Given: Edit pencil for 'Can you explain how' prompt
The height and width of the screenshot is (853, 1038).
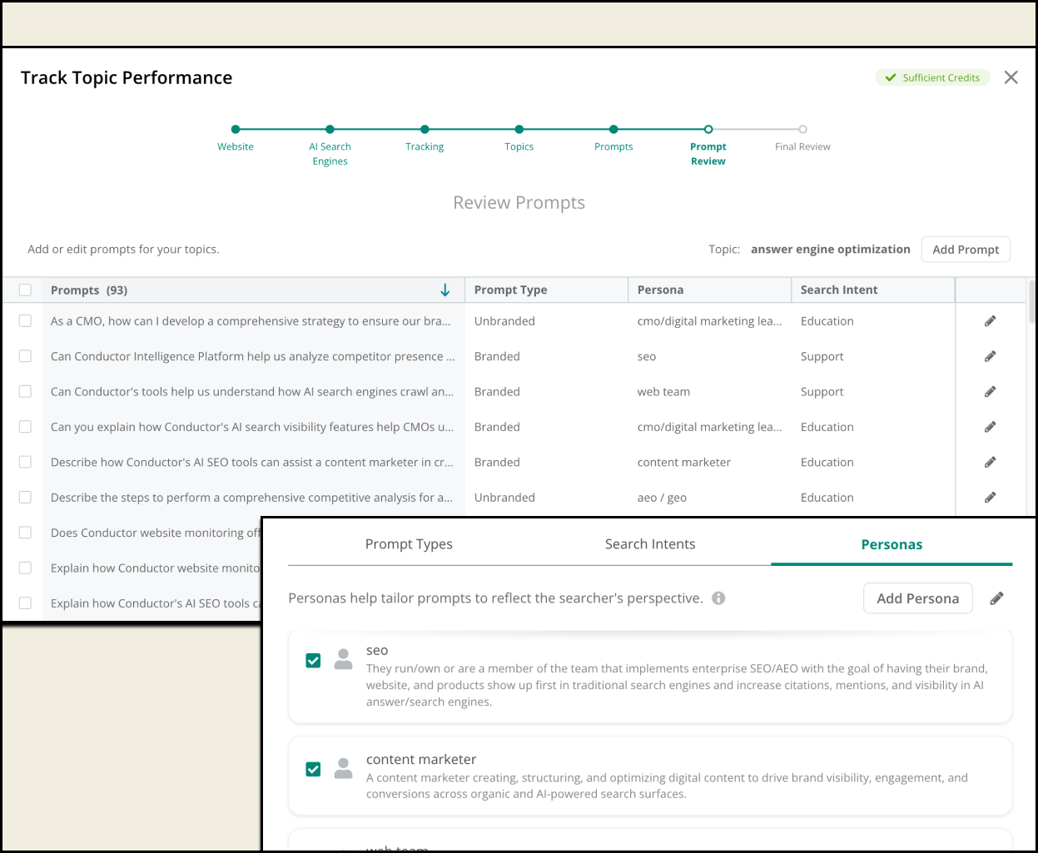Looking at the screenshot, I should (990, 427).
